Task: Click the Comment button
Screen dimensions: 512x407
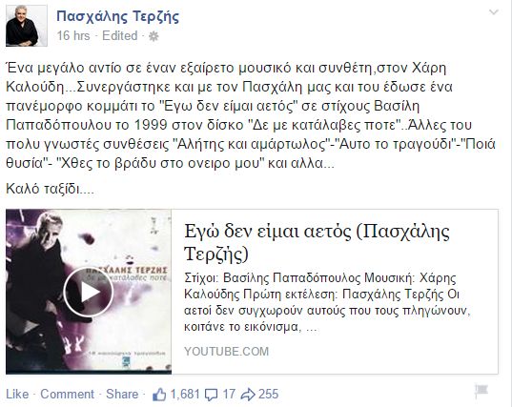Action: [68, 394]
